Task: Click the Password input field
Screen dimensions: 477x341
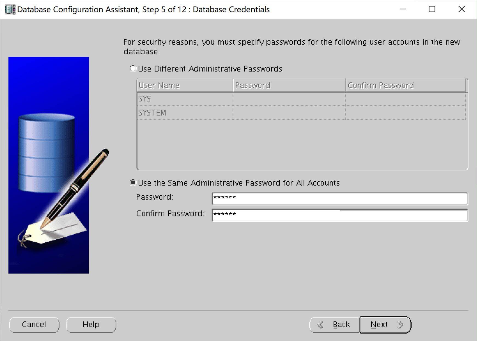Action: click(x=340, y=198)
